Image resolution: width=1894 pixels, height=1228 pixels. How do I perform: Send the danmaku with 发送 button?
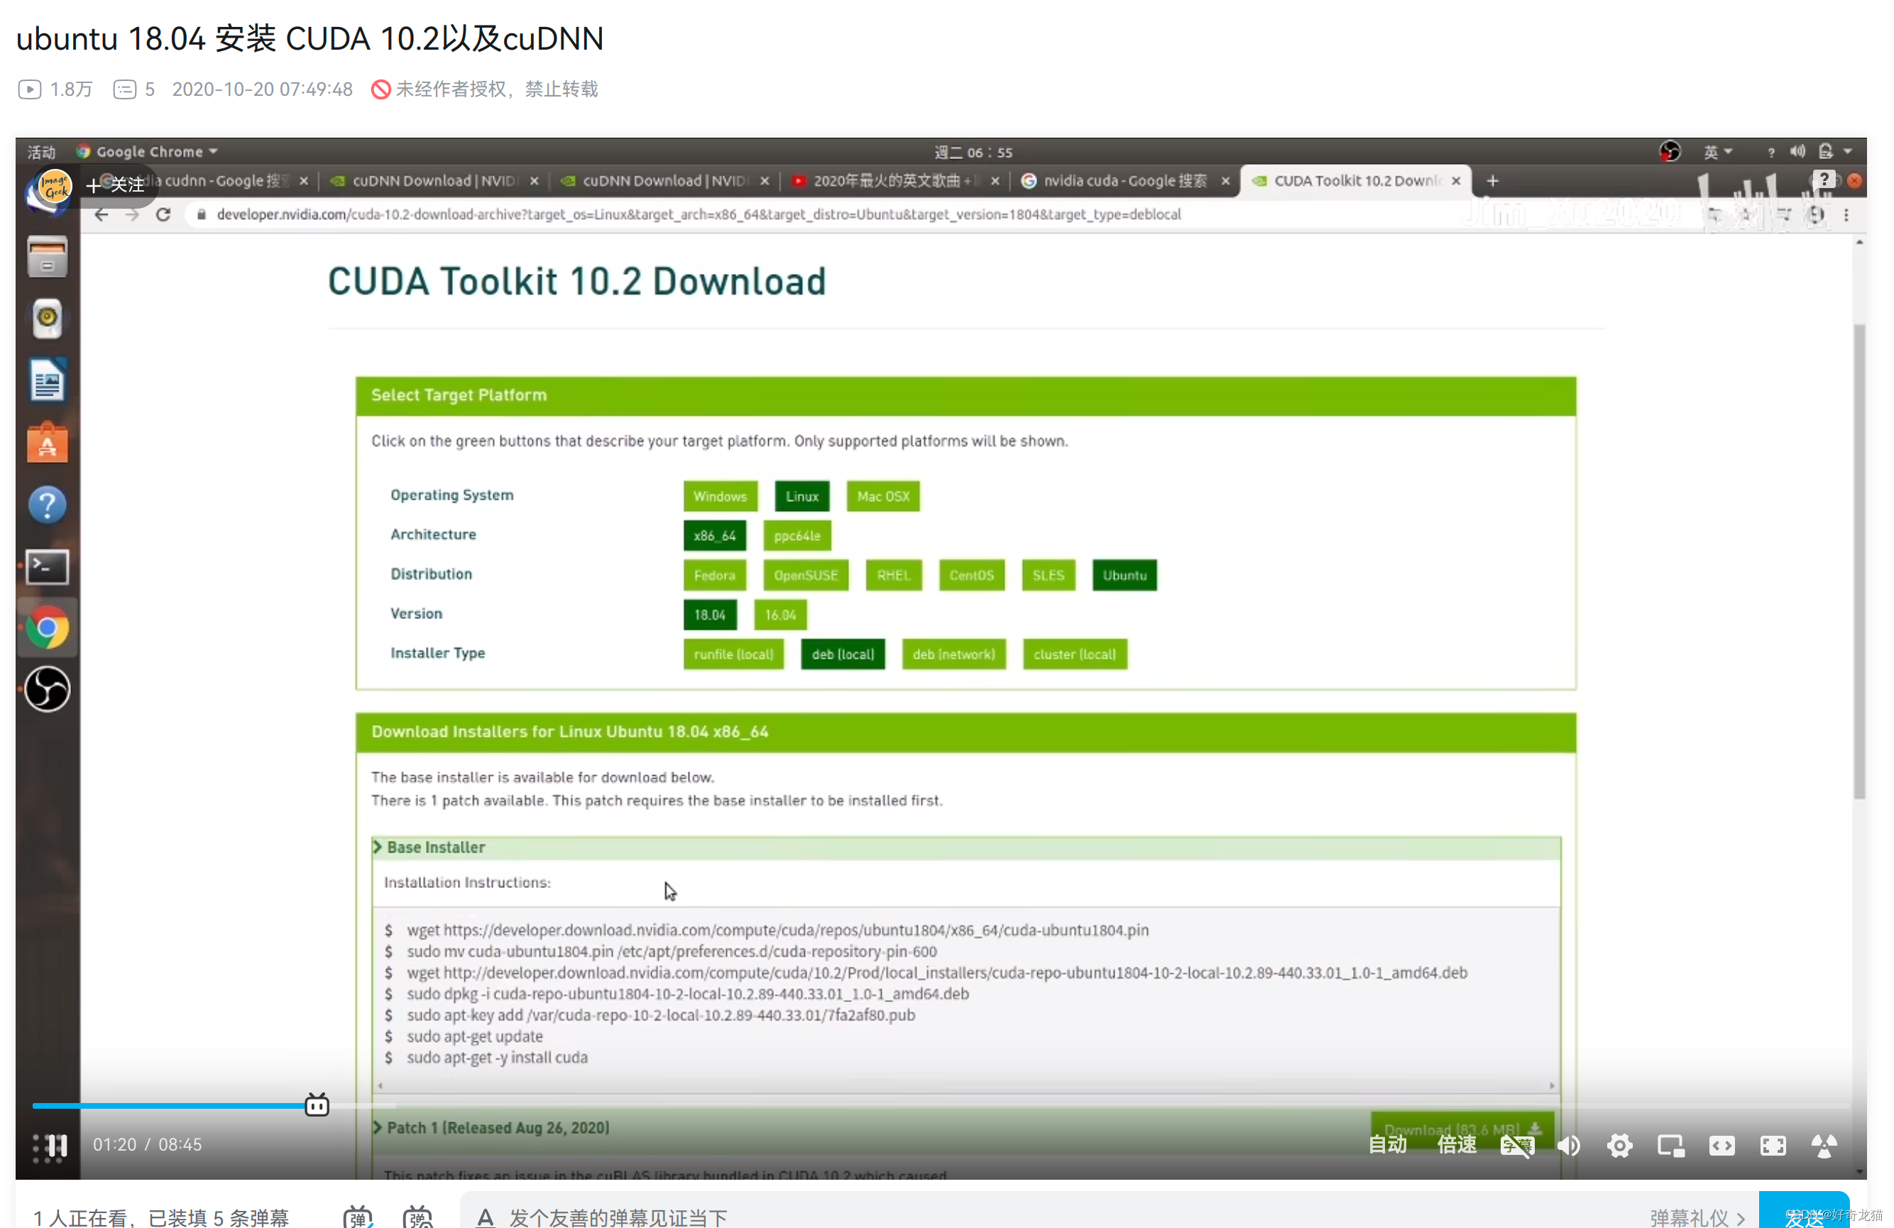(x=1804, y=1211)
